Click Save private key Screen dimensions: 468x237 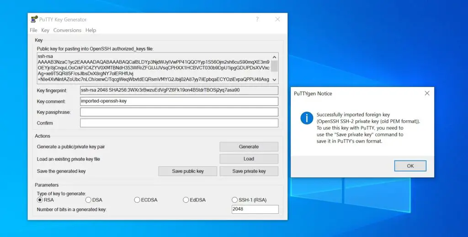pos(249,171)
